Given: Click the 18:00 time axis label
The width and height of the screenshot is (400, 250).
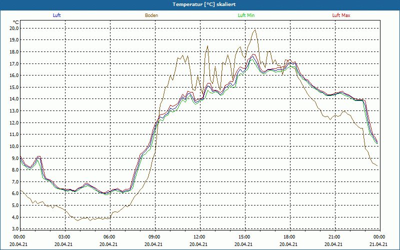Looking at the screenshot, I should (290, 237).
